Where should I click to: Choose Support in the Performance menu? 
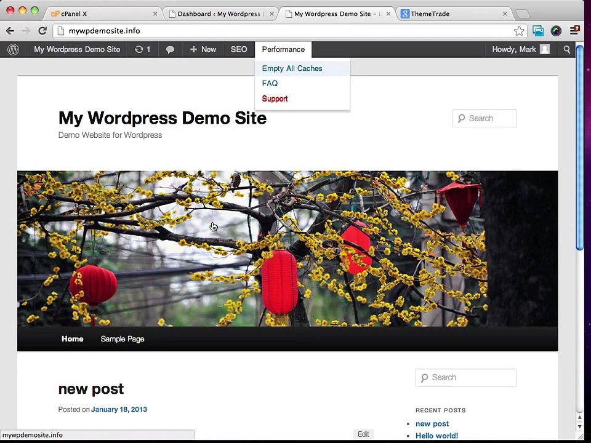click(x=275, y=98)
